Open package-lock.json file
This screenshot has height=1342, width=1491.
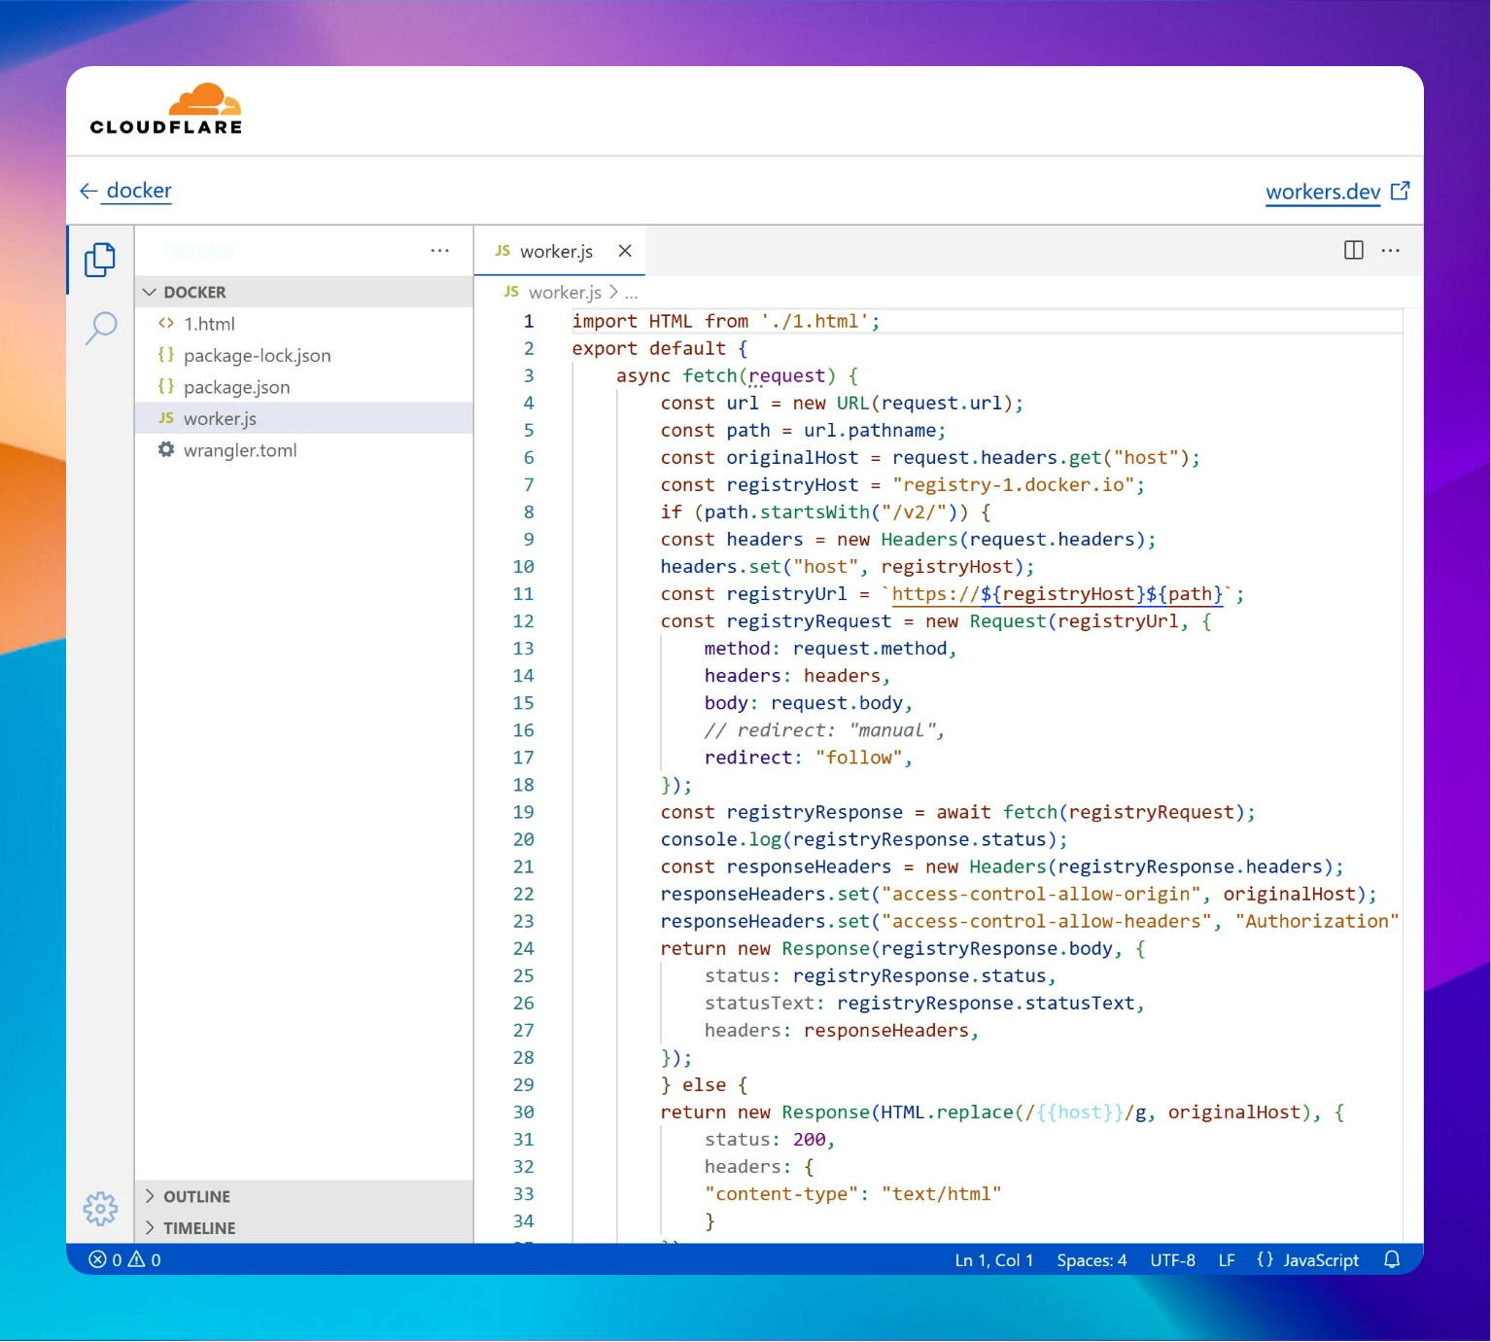pos(303,355)
